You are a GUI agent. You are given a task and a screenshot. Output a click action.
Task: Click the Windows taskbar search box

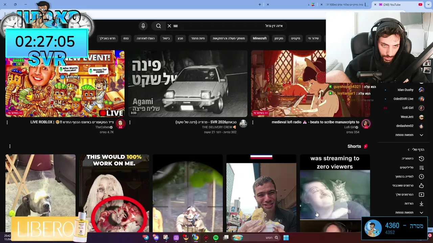pos(256,238)
